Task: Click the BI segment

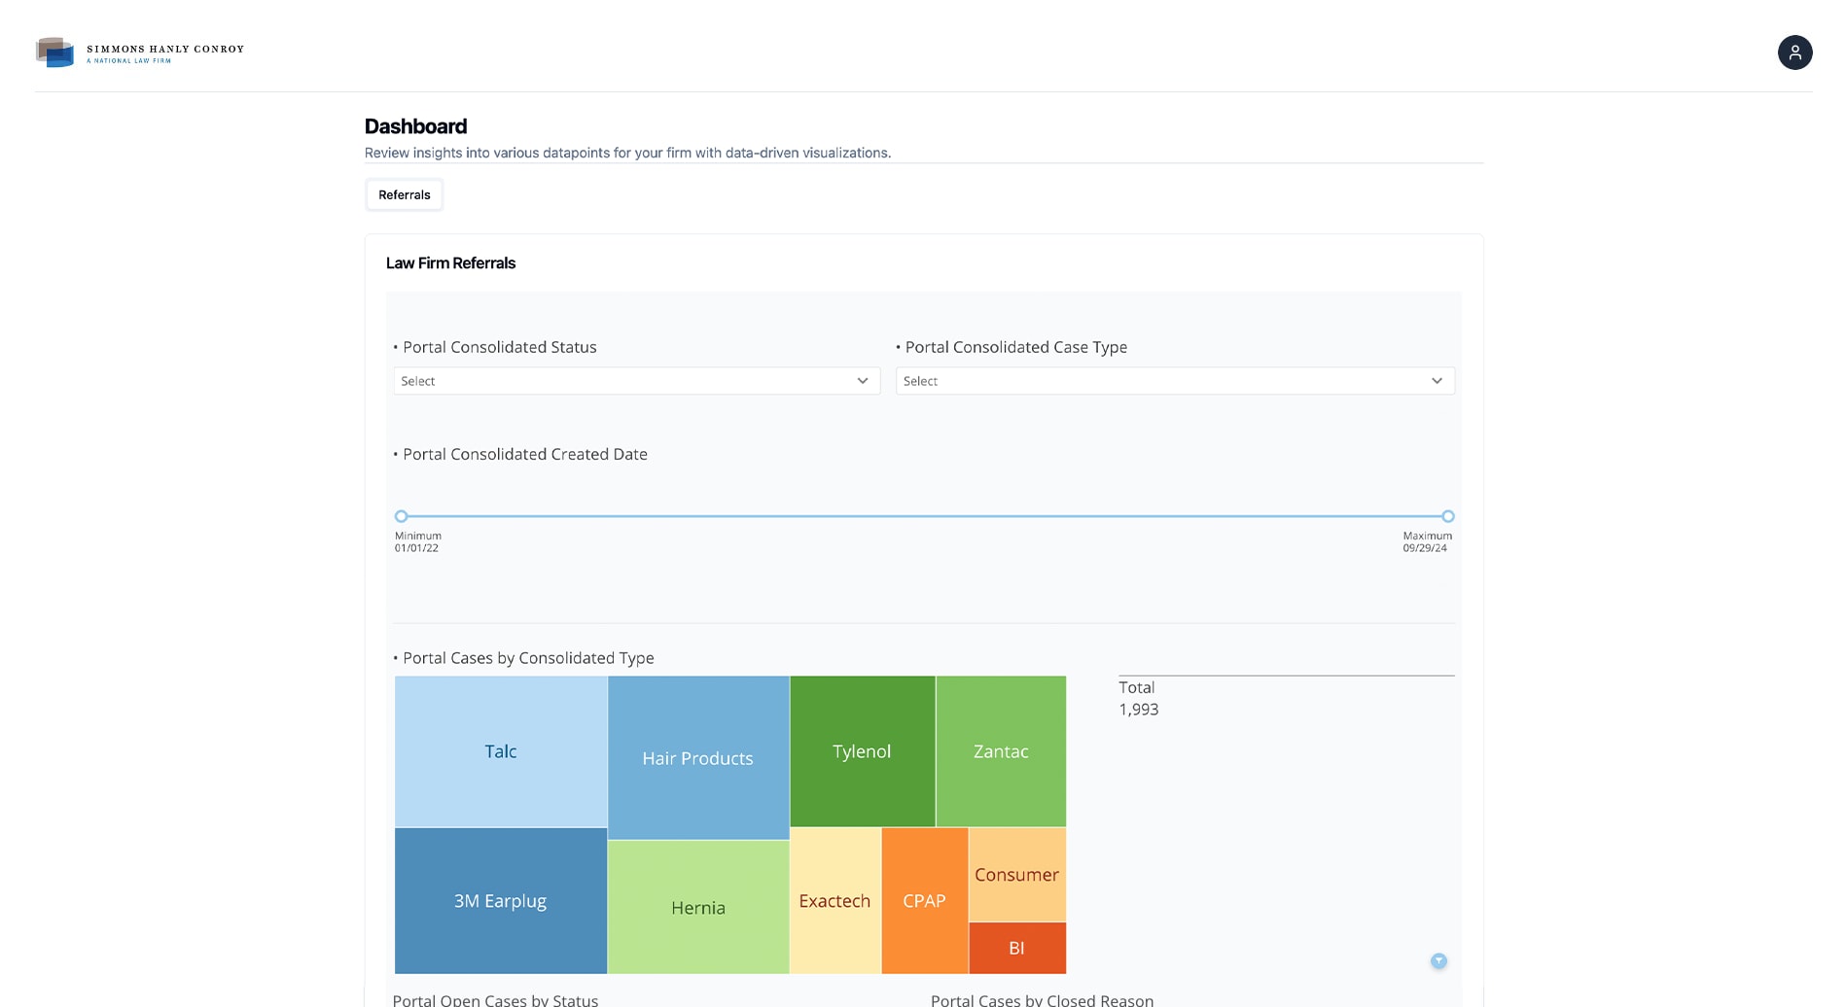Action: coord(1017,948)
